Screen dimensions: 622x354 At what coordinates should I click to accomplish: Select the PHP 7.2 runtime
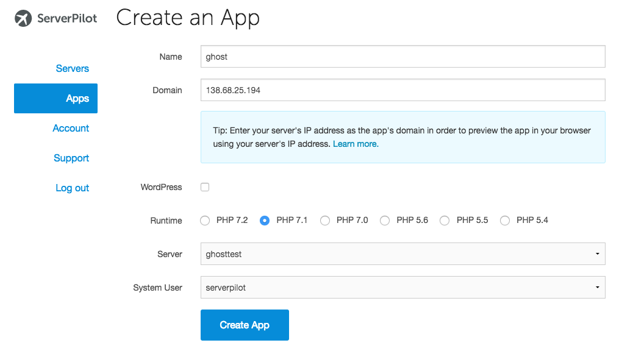tap(204, 220)
